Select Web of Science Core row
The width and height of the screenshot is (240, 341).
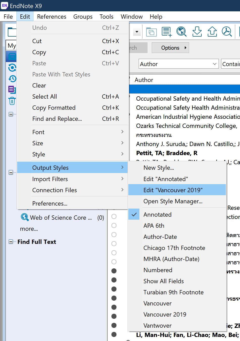[x=62, y=217]
